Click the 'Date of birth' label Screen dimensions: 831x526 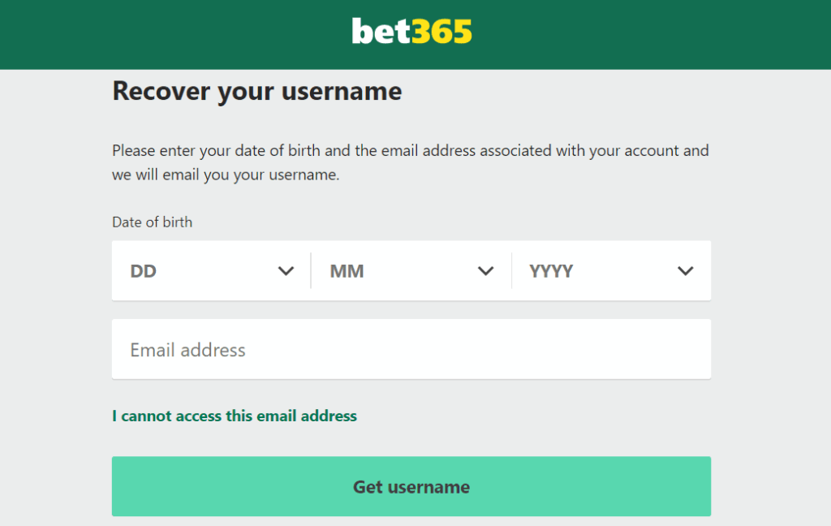pos(152,222)
